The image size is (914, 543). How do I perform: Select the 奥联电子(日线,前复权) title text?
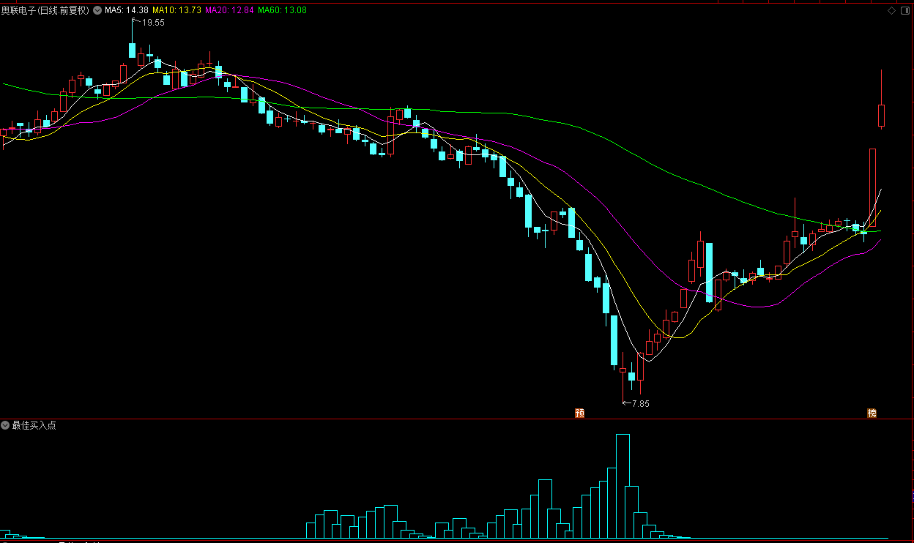point(45,11)
